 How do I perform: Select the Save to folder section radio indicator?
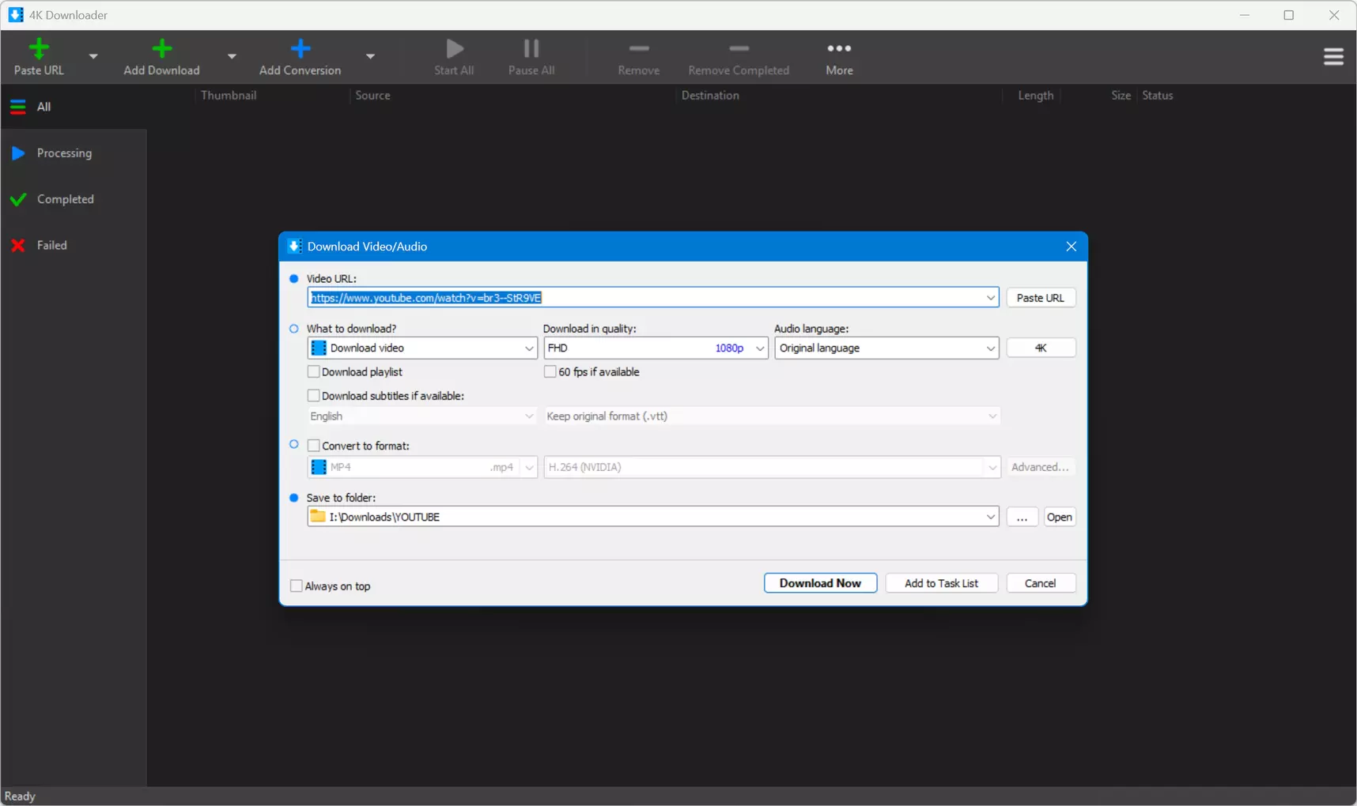294,498
